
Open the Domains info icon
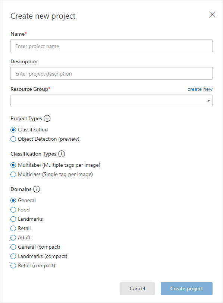point(37,189)
